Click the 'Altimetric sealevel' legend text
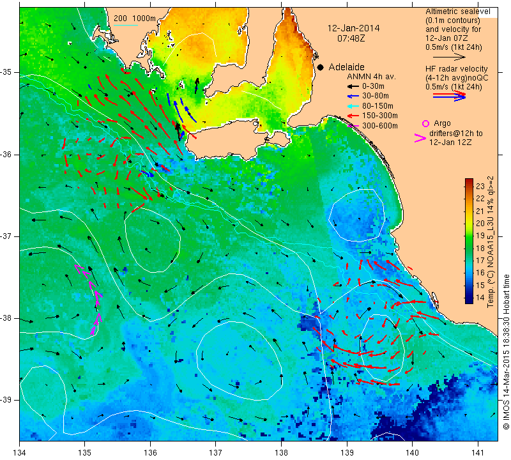 tap(457, 11)
